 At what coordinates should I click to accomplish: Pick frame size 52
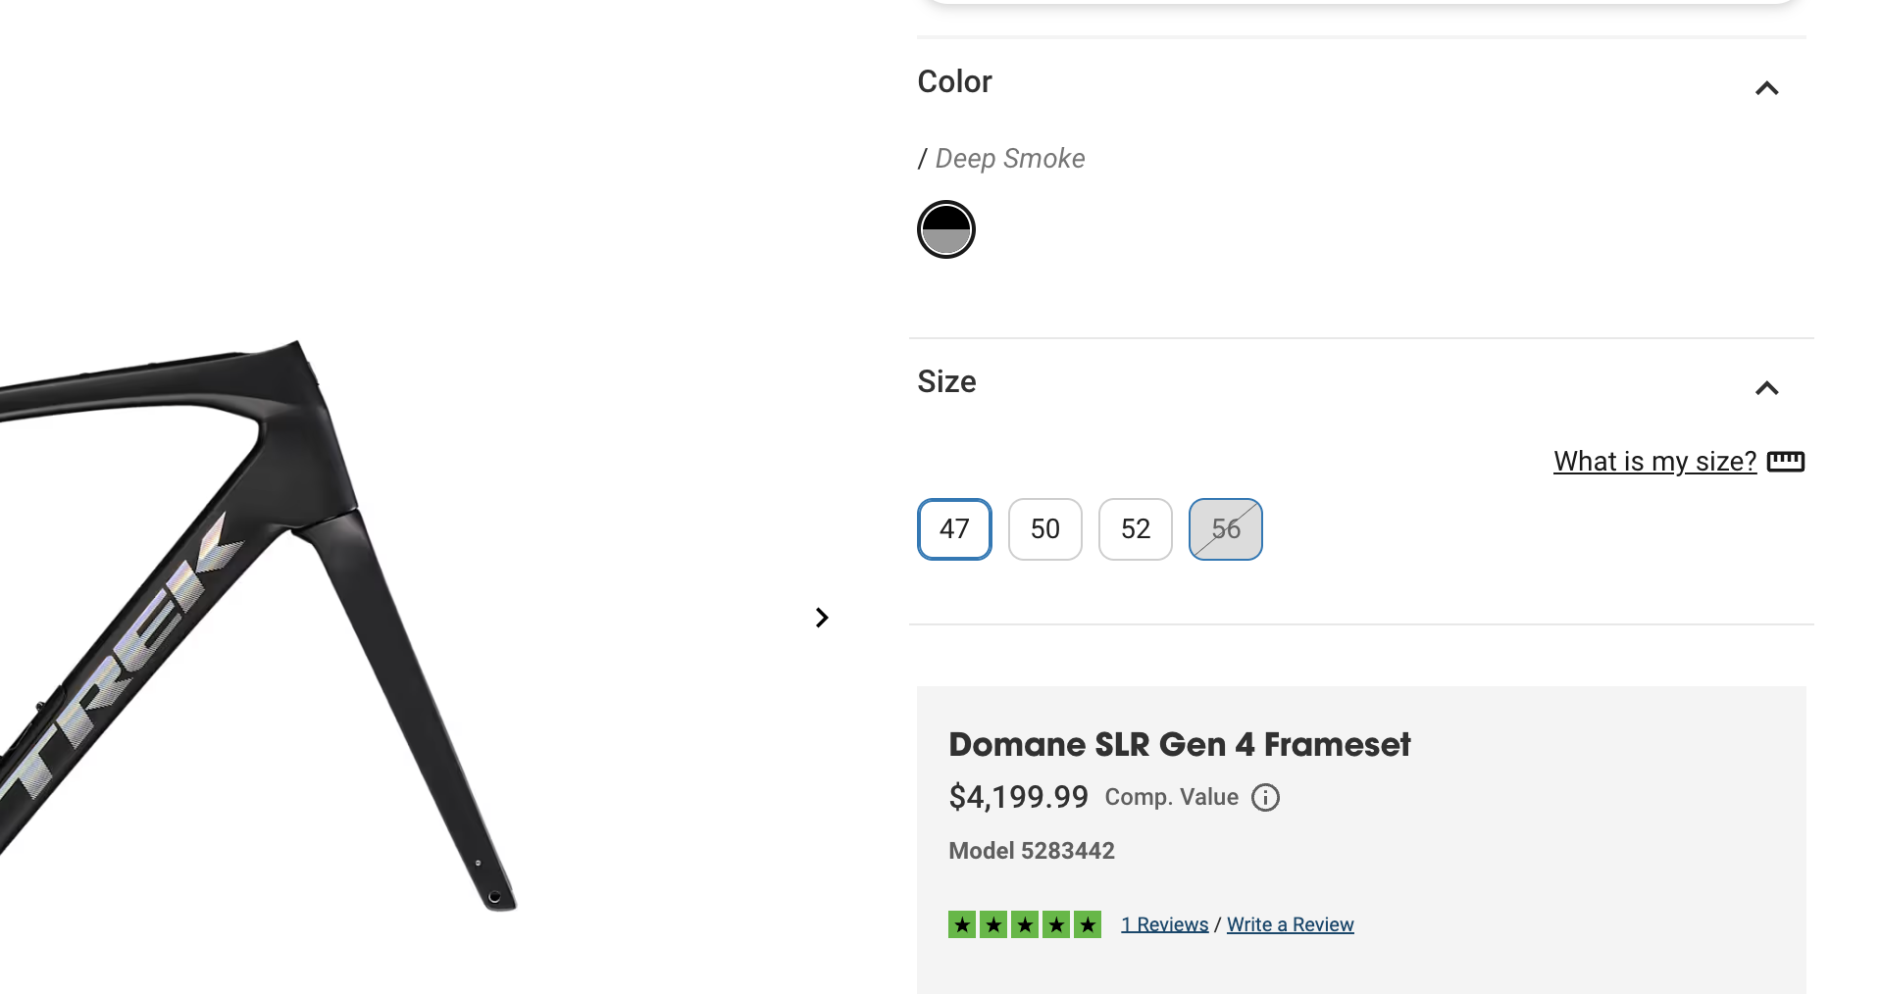[1135, 529]
